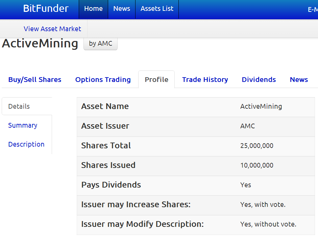Select the Profile tab
The height and width of the screenshot is (237, 318).
pyautogui.click(x=156, y=80)
